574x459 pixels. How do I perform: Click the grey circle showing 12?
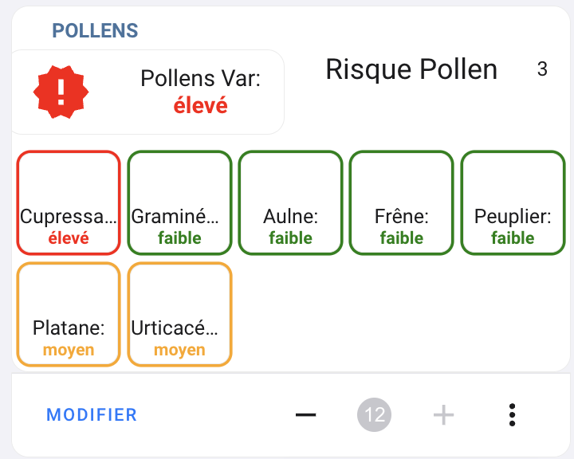point(375,414)
